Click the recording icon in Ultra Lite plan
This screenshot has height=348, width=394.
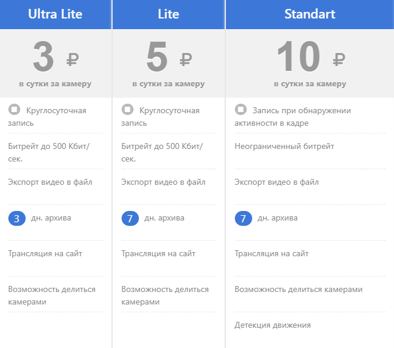(x=14, y=110)
